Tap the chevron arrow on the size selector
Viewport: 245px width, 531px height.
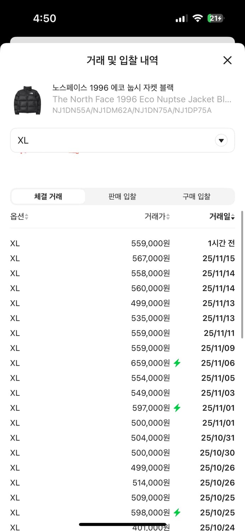click(221, 140)
